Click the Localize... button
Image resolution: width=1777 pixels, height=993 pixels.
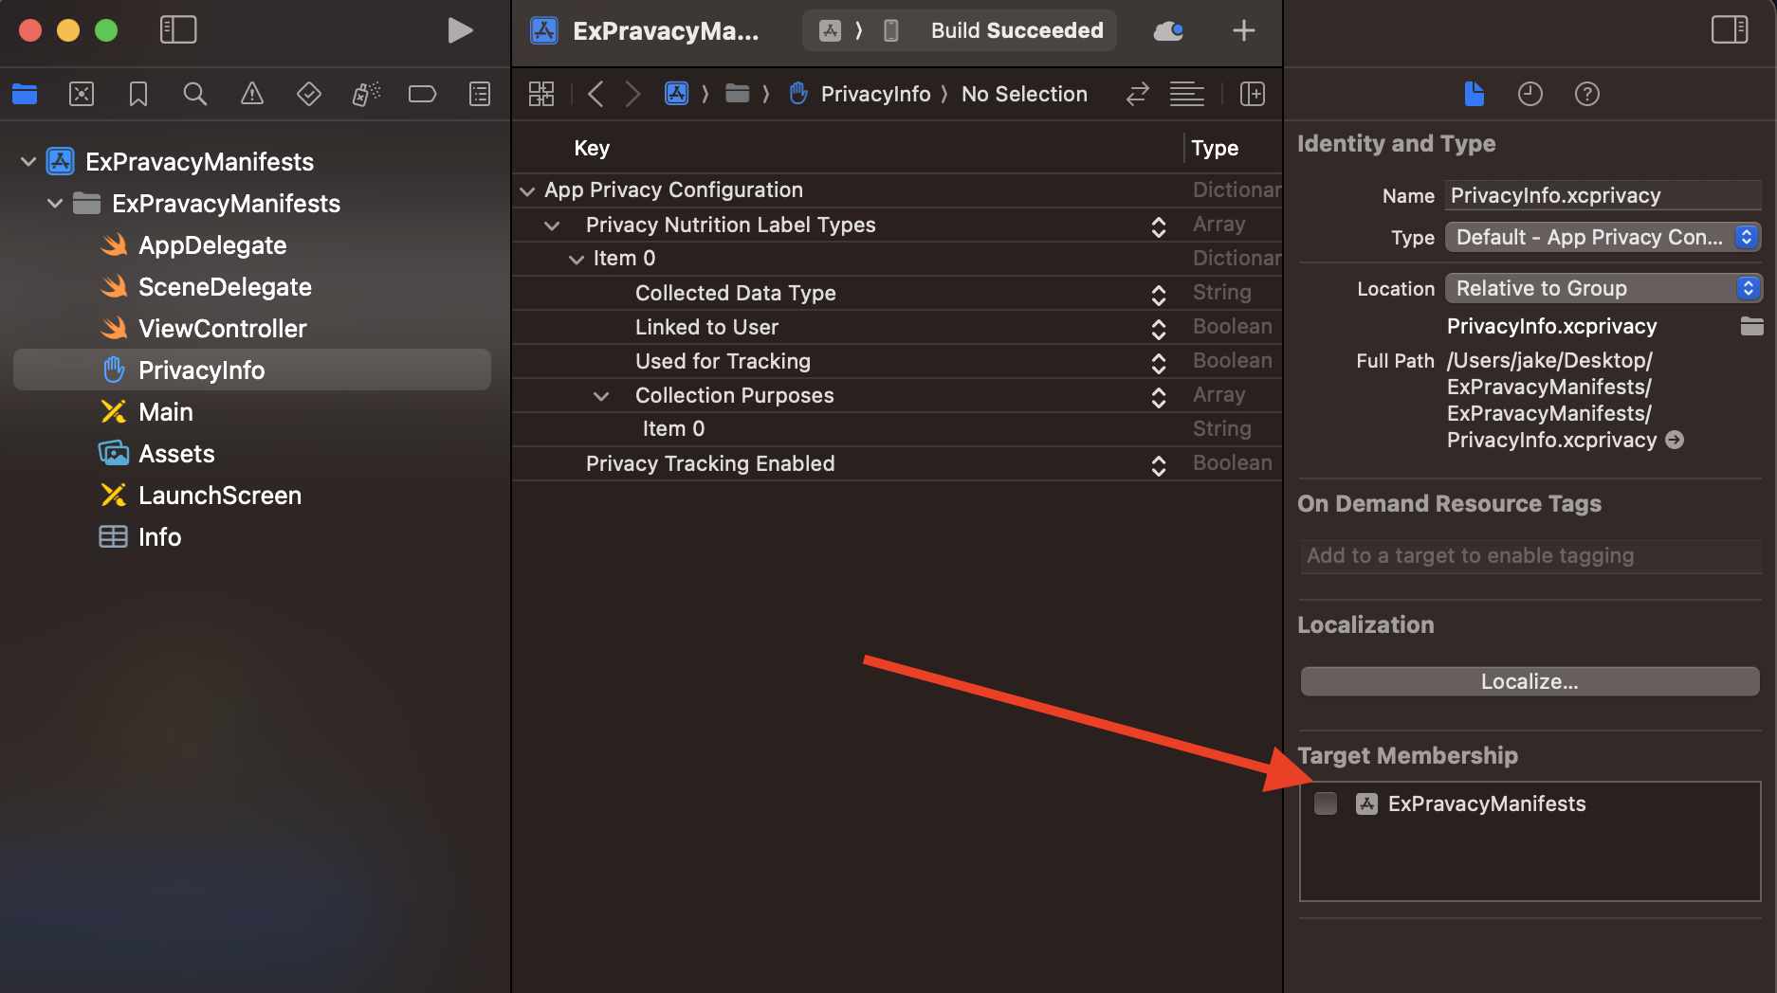point(1530,681)
